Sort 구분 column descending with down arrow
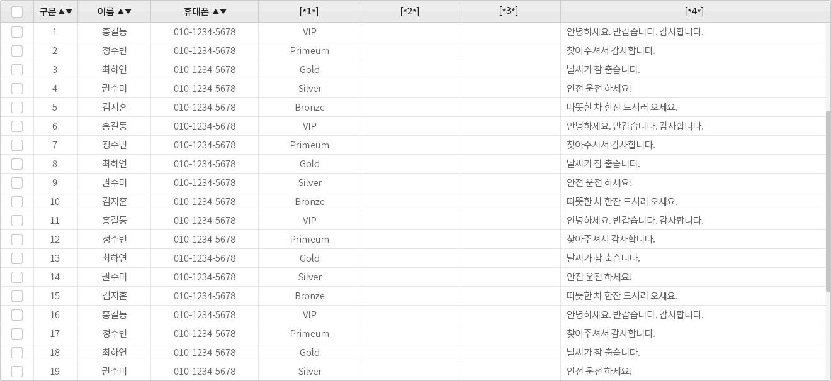Screen dimensions: 831x381 coord(69,11)
